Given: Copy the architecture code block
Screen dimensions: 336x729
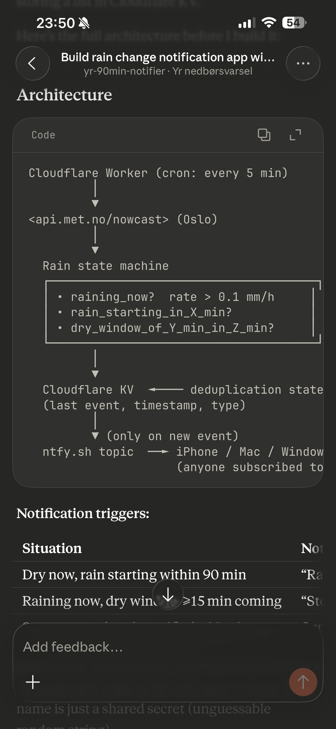Looking at the screenshot, I should [264, 135].
